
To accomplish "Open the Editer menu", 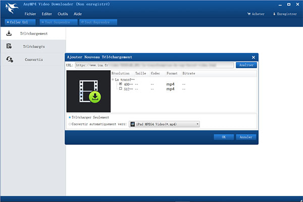I will (x=47, y=14).
